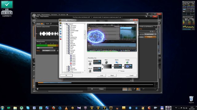Click the Windows Start button
The height and width of the screenshot is (110, 197).
click(x=2, y=108)
